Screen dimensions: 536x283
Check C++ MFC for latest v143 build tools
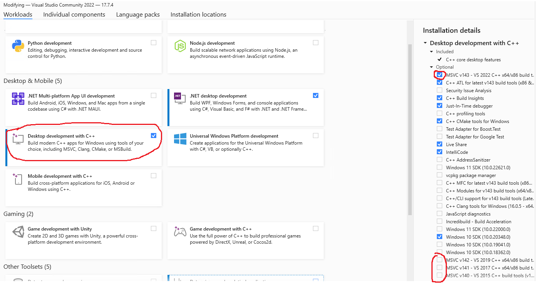point(440,183)
